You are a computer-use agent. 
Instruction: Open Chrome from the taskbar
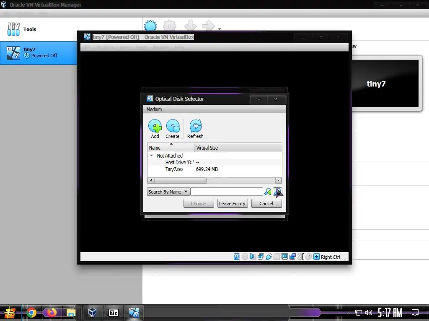click(x=31, y=313)
